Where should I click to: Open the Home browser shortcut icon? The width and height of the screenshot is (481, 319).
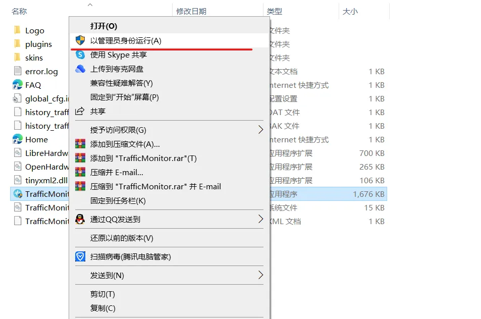pos(17,139)
